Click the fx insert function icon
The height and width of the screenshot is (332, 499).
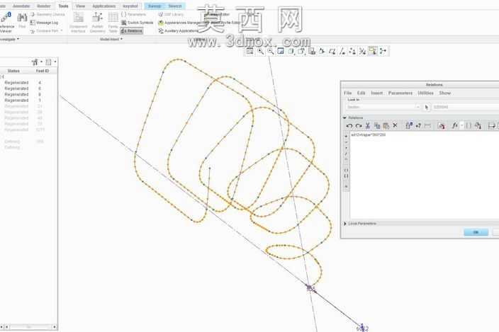click(455, 126)
